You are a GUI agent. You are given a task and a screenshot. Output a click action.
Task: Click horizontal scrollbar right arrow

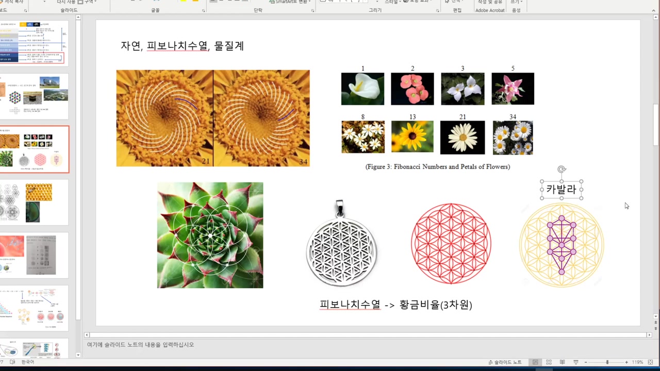(x=650, y=335)
